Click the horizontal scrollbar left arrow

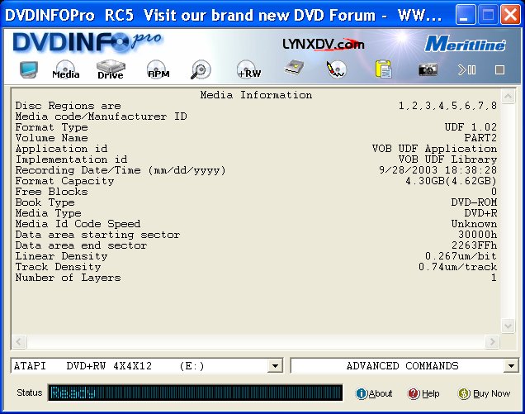20,341
